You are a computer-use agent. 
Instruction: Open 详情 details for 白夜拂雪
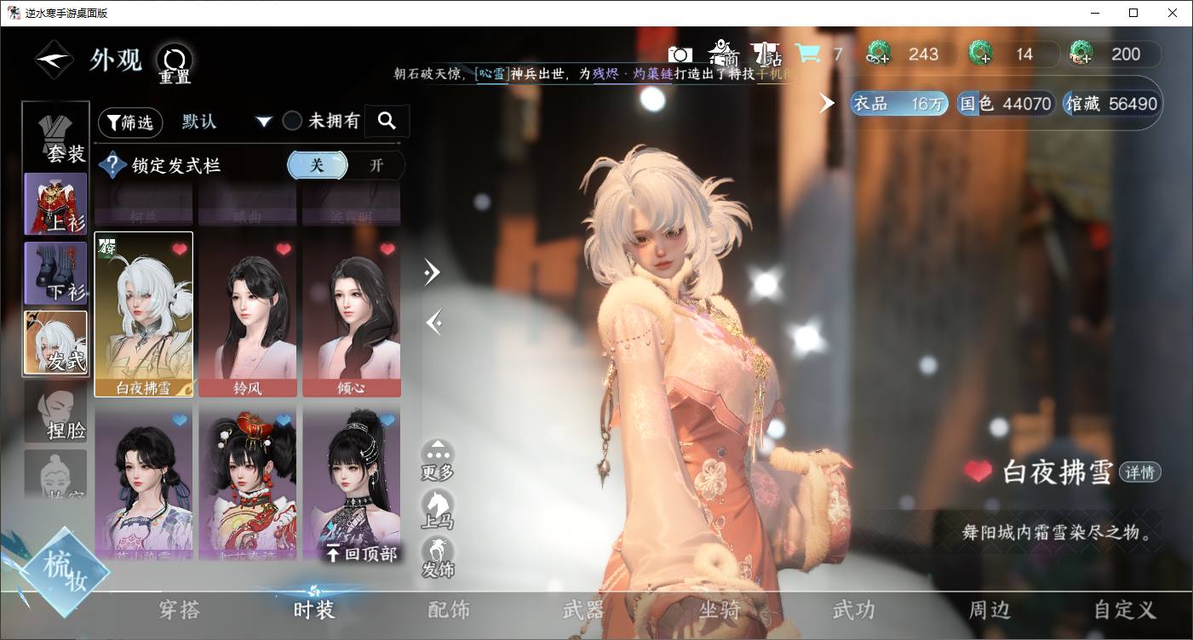[x=1140, y=472]
